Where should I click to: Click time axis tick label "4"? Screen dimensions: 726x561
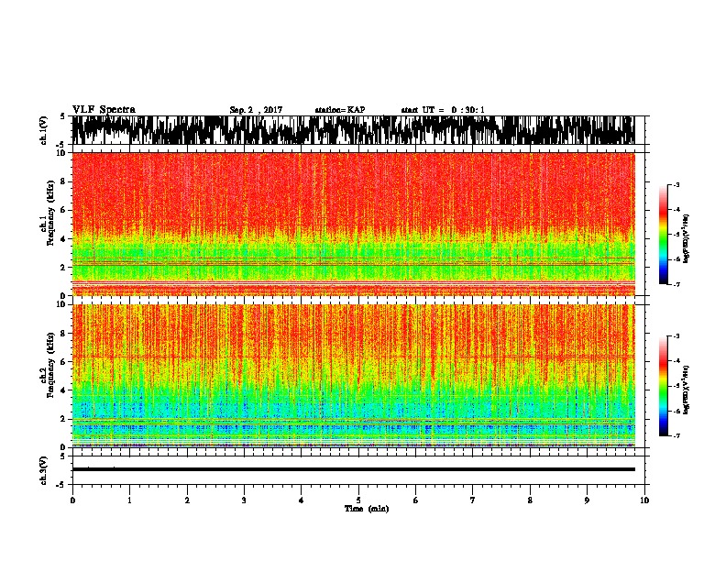click(302, 500)
